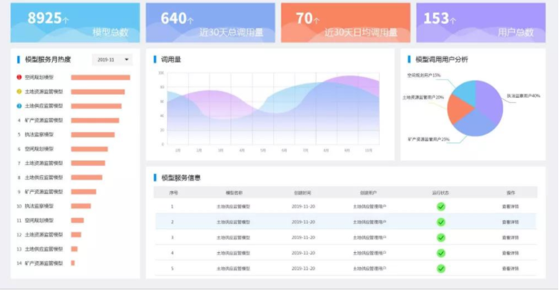
Task: Click the green status checkmark in row 5
Action: coord(441,269)
